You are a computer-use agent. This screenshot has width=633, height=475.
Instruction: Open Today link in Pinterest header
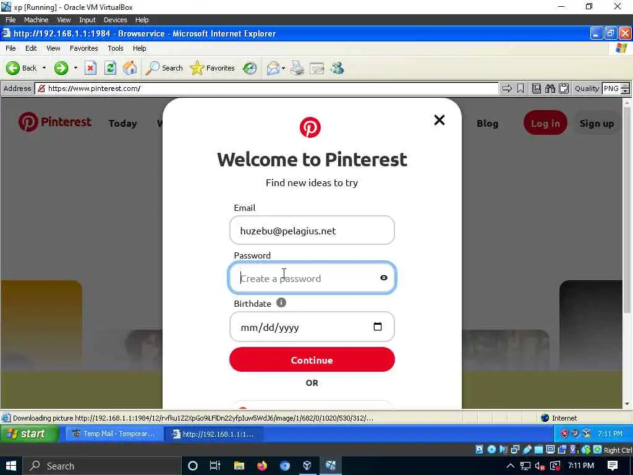123,123
